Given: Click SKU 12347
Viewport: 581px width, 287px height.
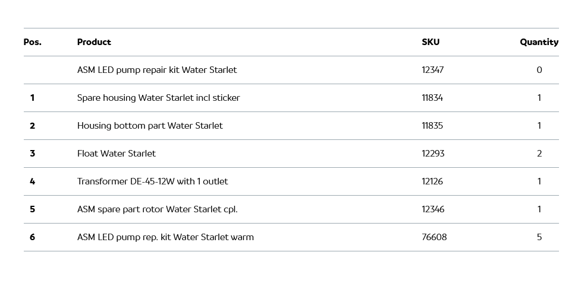Looking at the screenshot, I should [x=433, y=70].
